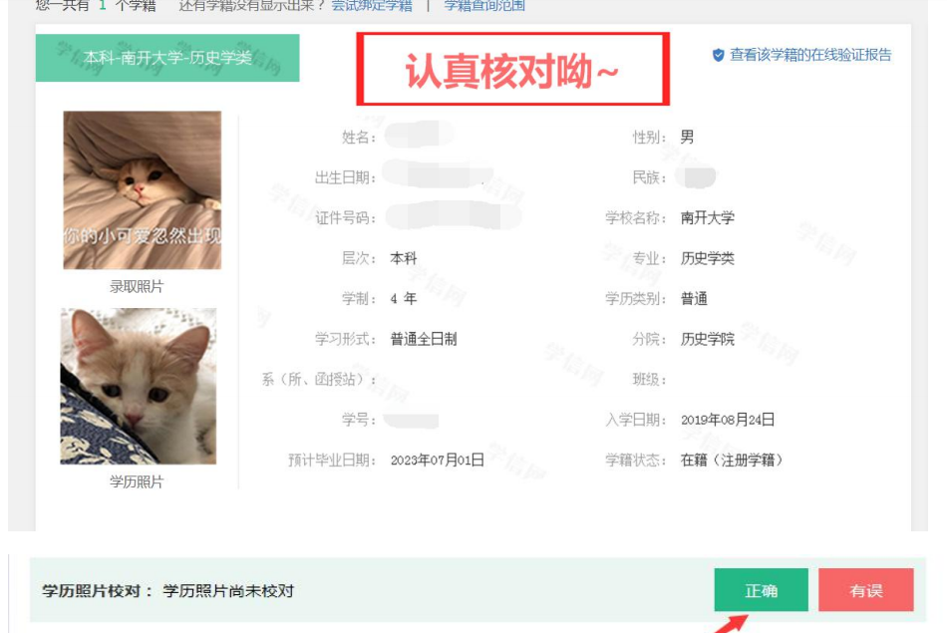
Task: Click the 入学日期 value 2019年08月24日
Action: 727,420
